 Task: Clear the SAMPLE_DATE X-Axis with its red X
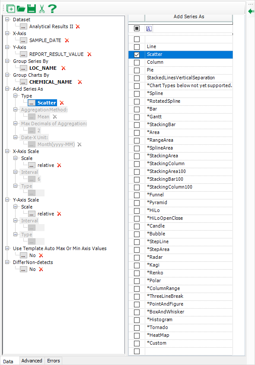coord(67,40)
